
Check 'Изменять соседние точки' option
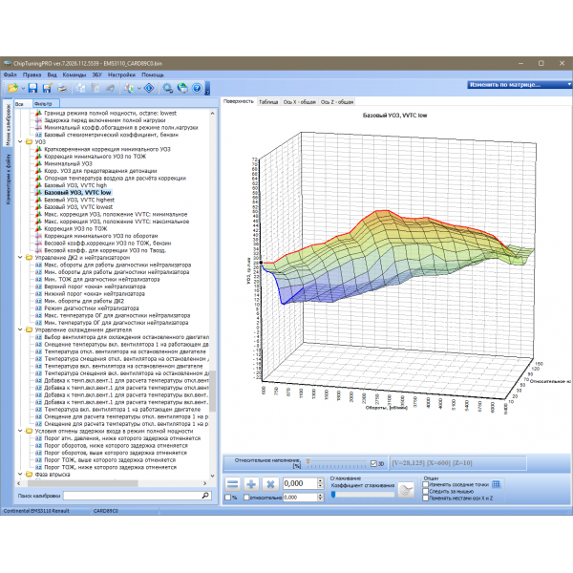pos(427,484)
